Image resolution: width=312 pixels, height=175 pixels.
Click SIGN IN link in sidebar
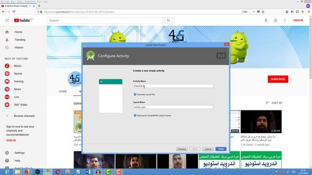point(11,140)
